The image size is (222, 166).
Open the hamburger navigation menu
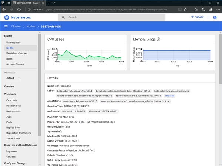(x=6, y=26)
